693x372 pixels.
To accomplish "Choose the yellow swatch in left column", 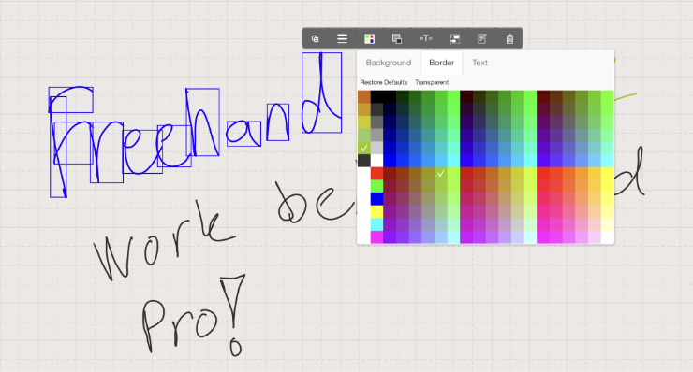I will coord(376,212).
